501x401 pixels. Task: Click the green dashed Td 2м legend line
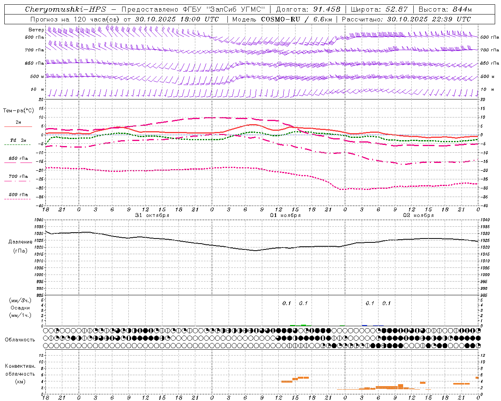tap(17, 145)
